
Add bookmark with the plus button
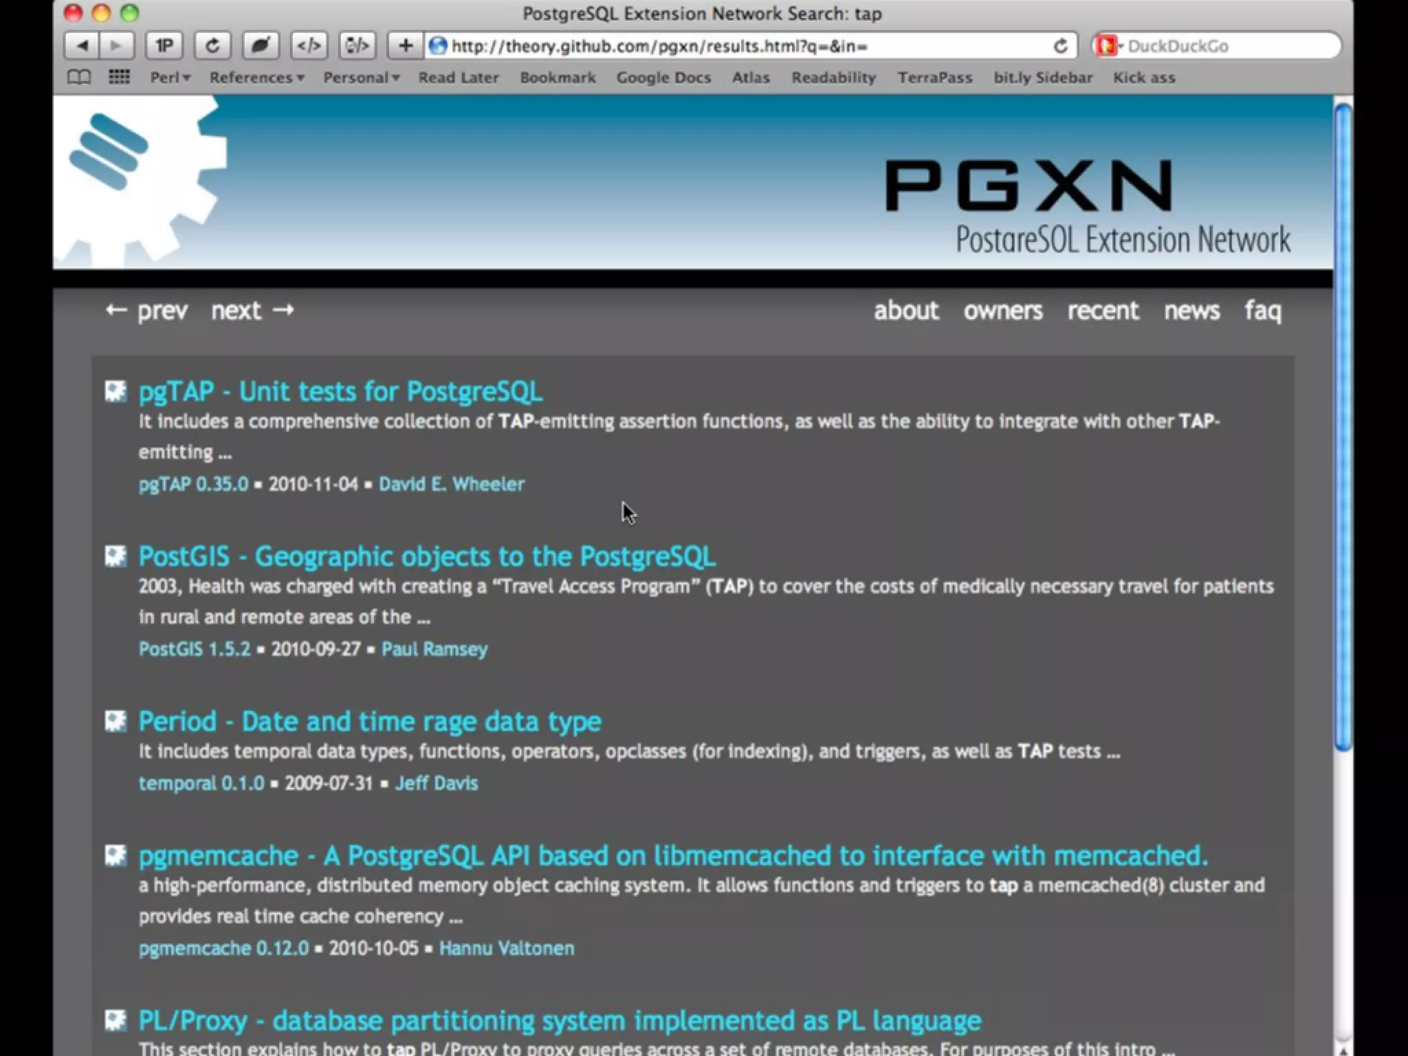[x=406, y=46]
